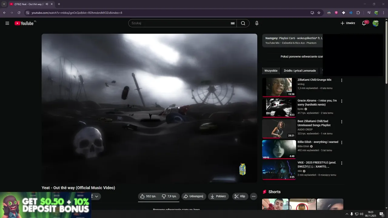Image resolution: width=388 pixels, height=218 pixels.
Task: Open the notifications bell
Action: click(364, 23)
